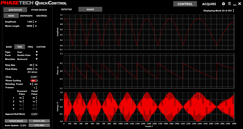Switch to the Dispersion tab
The height and width of the screenshot is (129, 243).
pyautogui.click(x=26, y=16)
